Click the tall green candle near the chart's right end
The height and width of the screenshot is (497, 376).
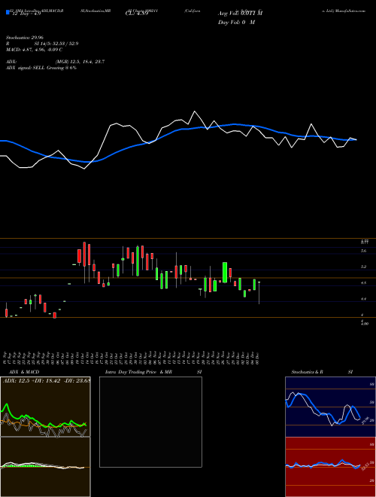[x=225, y=273]
